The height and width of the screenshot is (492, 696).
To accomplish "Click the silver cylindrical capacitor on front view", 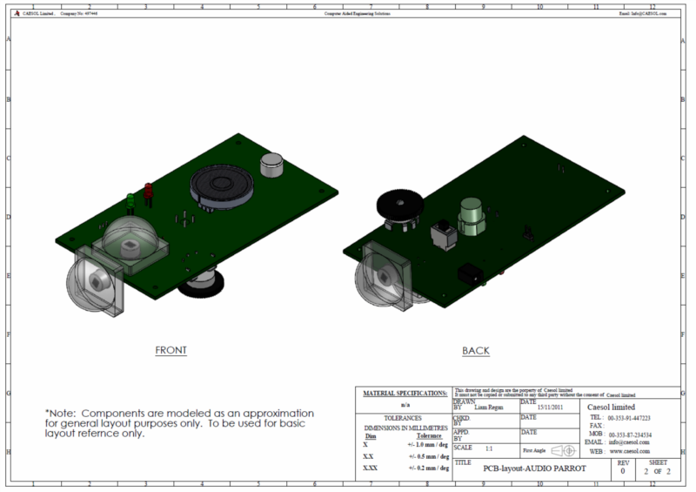I will pyautogui.click(x=271, y=165).
